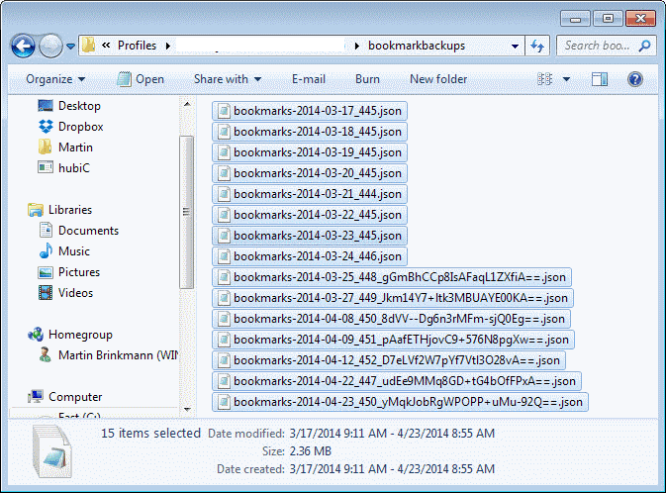The image size is (666, 493).
Task: Open the recent locations dropdown arrow
Action: click(x=71, y=46)
